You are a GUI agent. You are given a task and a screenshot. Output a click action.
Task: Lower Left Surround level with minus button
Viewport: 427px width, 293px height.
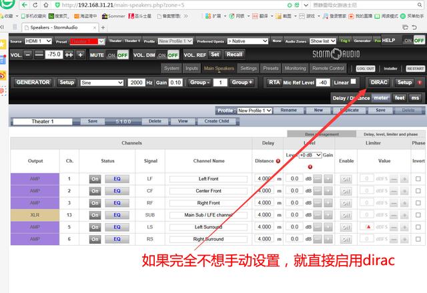click(318, 227)
